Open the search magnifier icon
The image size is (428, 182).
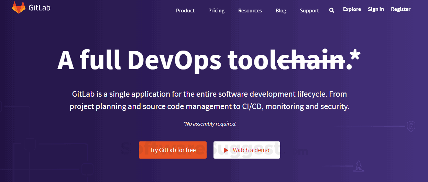tap(331, 10)
